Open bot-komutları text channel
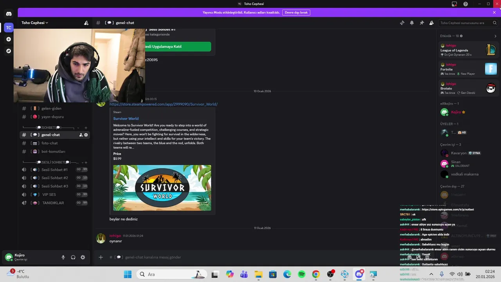Screen dimensions: 501x282 pyautogui.click(x=56, y=152)
